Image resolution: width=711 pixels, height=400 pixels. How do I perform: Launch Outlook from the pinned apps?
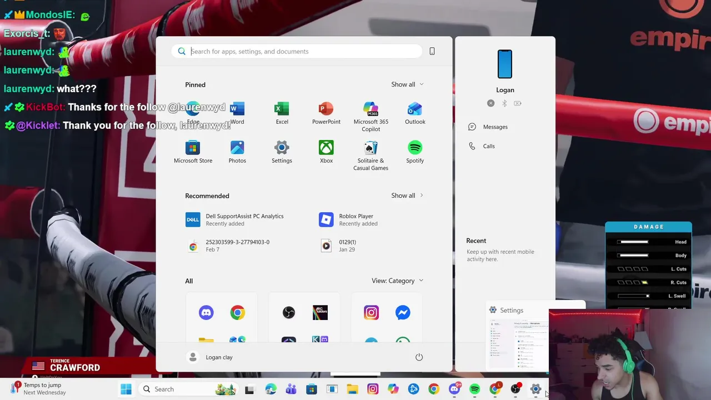click(x=415, y=113)
